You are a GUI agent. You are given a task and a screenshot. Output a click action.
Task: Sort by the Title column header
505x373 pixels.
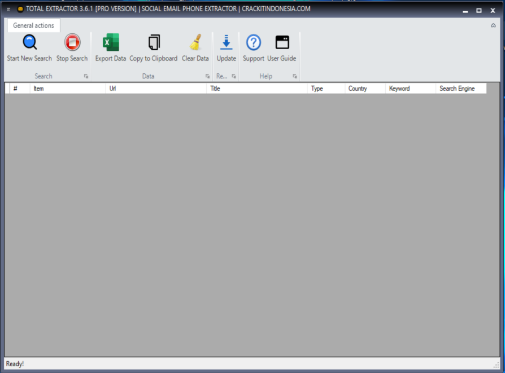point(256,89)
